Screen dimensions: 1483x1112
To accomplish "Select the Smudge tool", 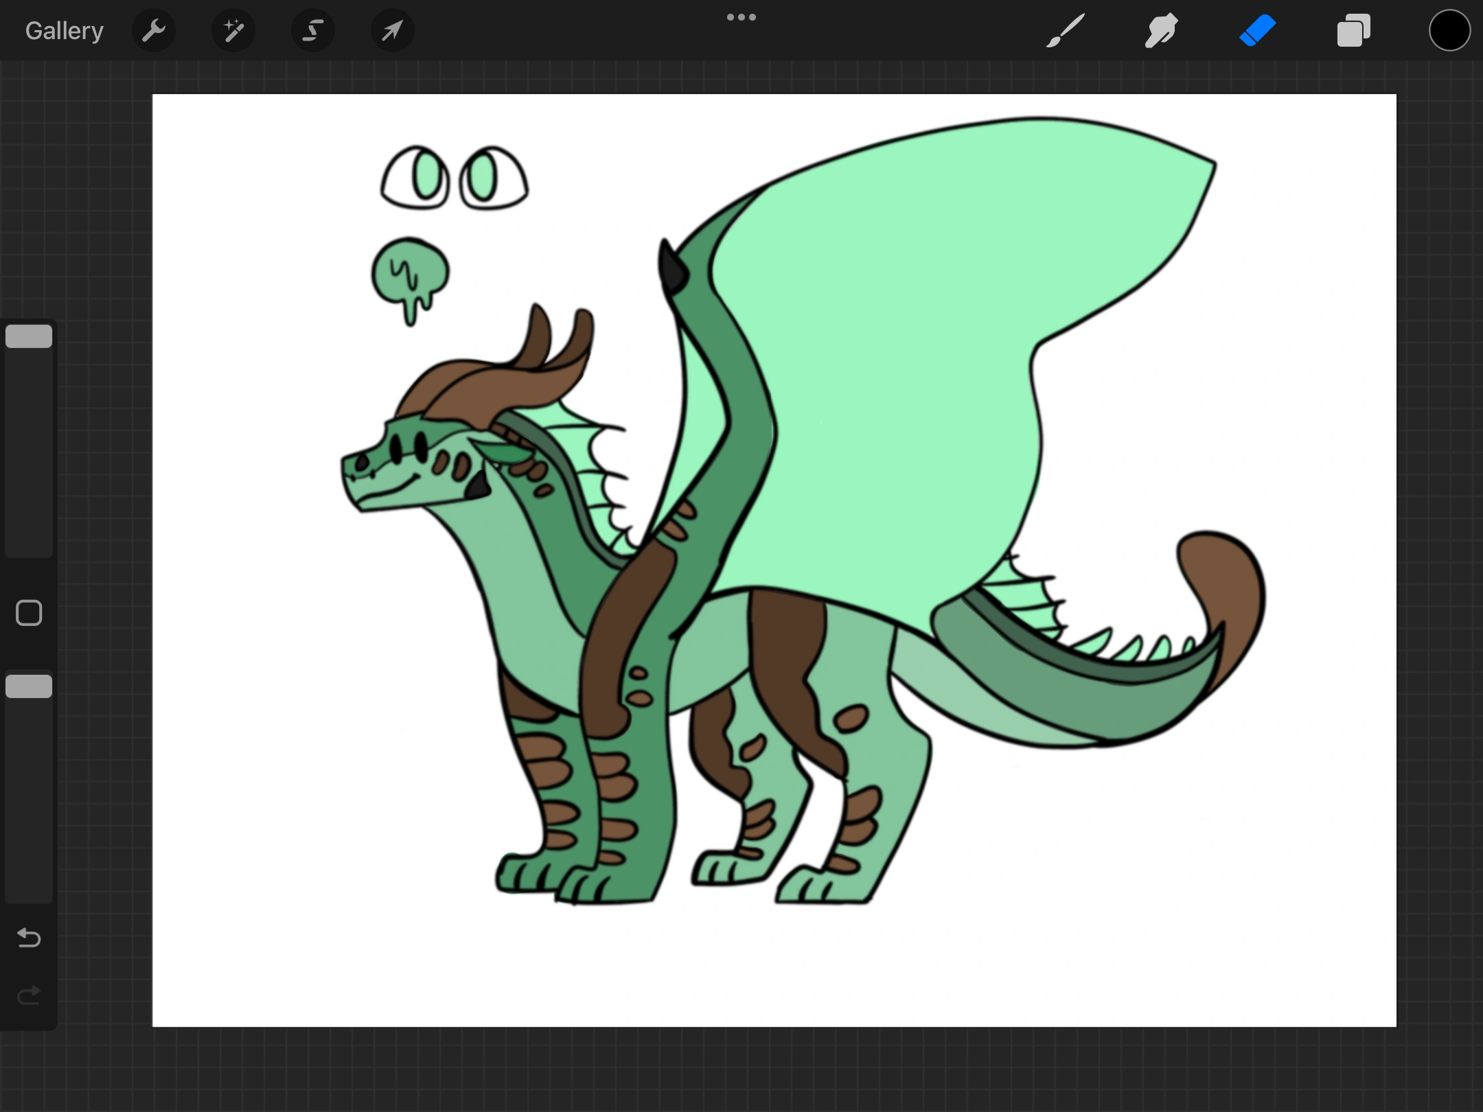I will [x=1161, y=31].
